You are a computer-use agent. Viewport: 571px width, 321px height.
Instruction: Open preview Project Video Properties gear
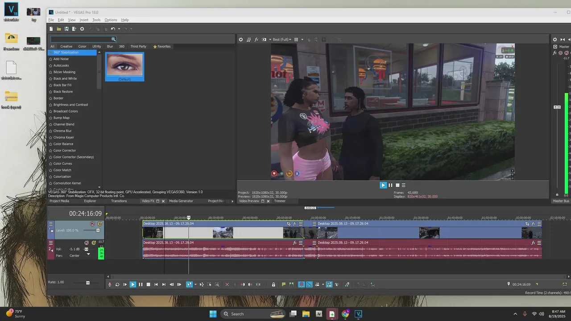pos(241,40)
